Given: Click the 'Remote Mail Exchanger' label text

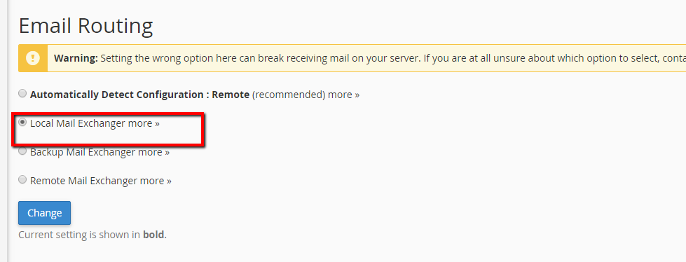Looking at the screenshot, I should pos(84,181).
